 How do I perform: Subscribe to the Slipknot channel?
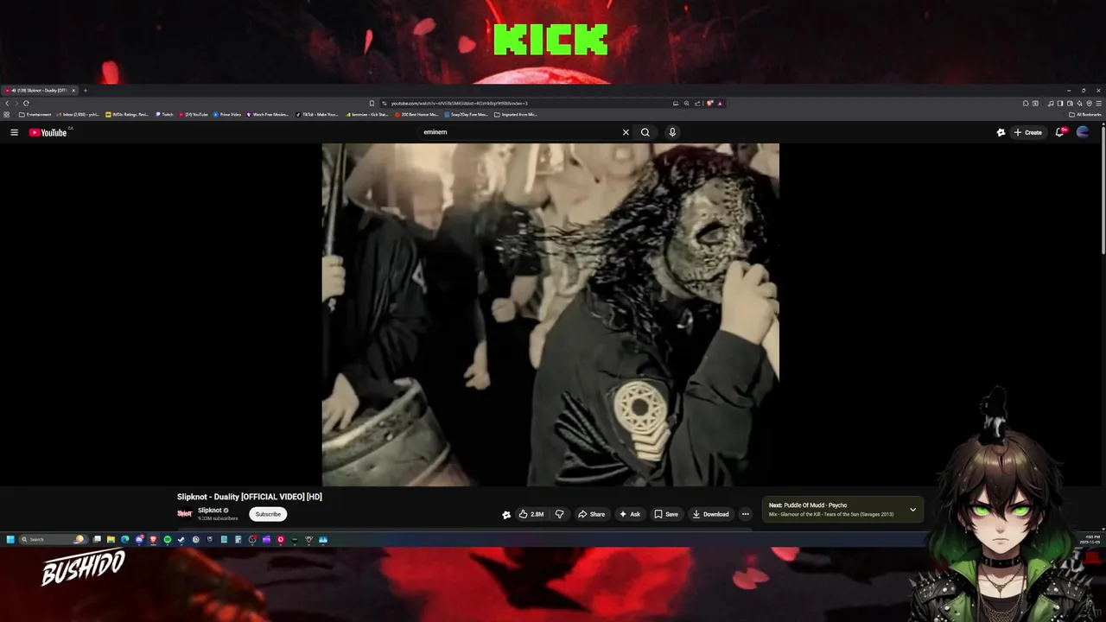[268, 514]
